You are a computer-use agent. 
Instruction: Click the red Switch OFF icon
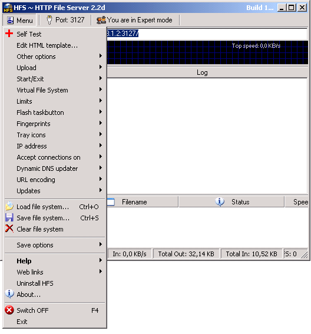tap(9, 310)
